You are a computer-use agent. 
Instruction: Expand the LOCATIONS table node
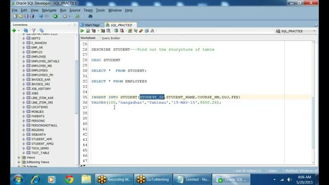(x=24, y=107)
